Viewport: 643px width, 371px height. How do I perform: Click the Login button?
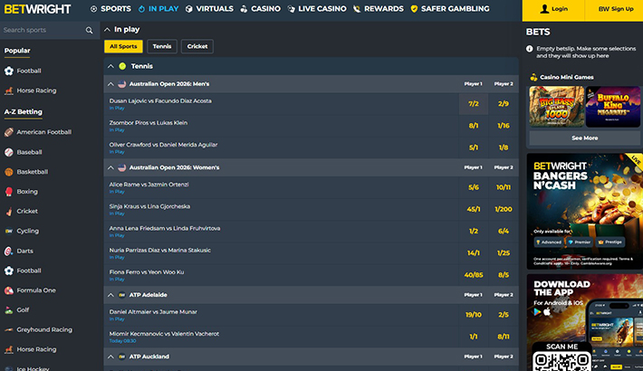pyautogui.click(x=553, y=9)
